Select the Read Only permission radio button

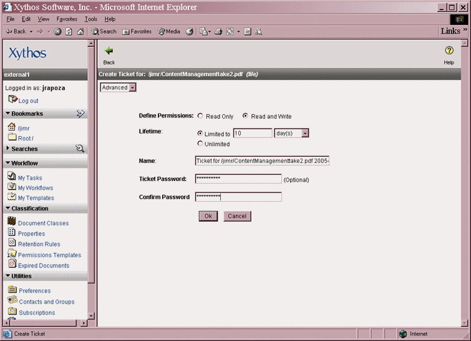200,116
